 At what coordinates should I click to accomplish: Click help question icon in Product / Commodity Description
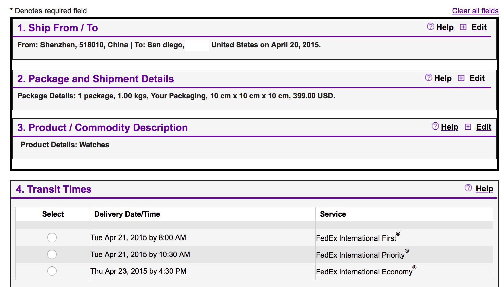coord(435,126)
